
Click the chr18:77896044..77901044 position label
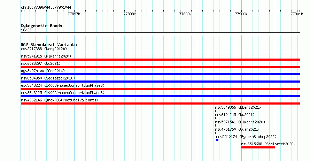tap(46, 7)
